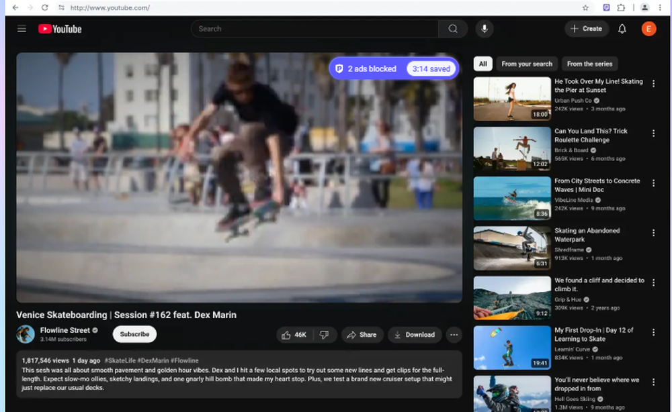Click the YouTube logo to go home
The width and height of the screenshot is (672, 412).
tap(60, 29)
